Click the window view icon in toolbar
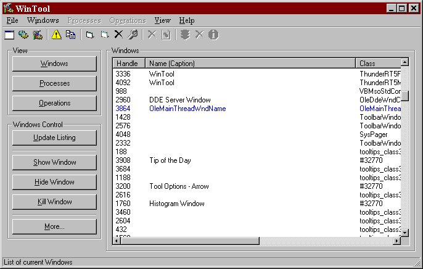This screenshot has width=423, height=269. (x=10, y=35)
